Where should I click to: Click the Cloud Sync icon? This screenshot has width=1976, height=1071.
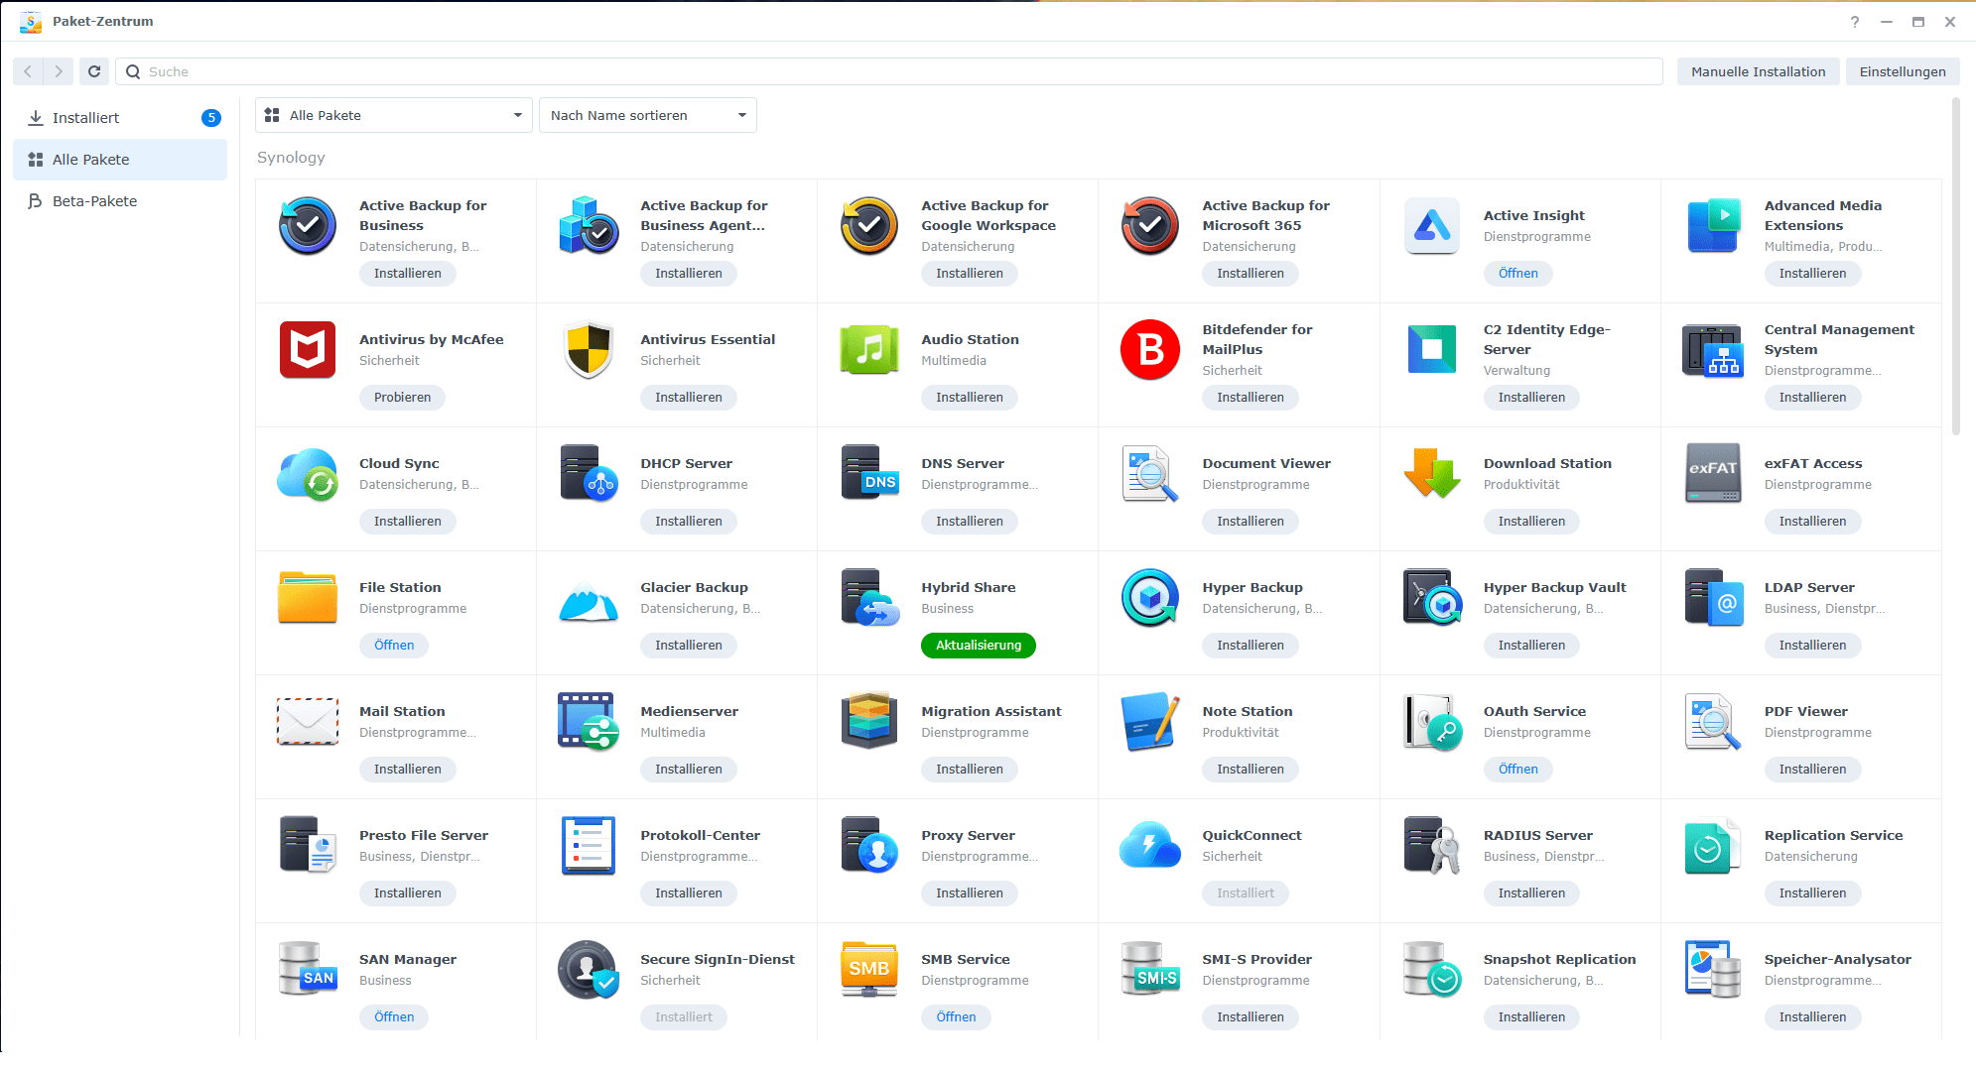(308, 473)
